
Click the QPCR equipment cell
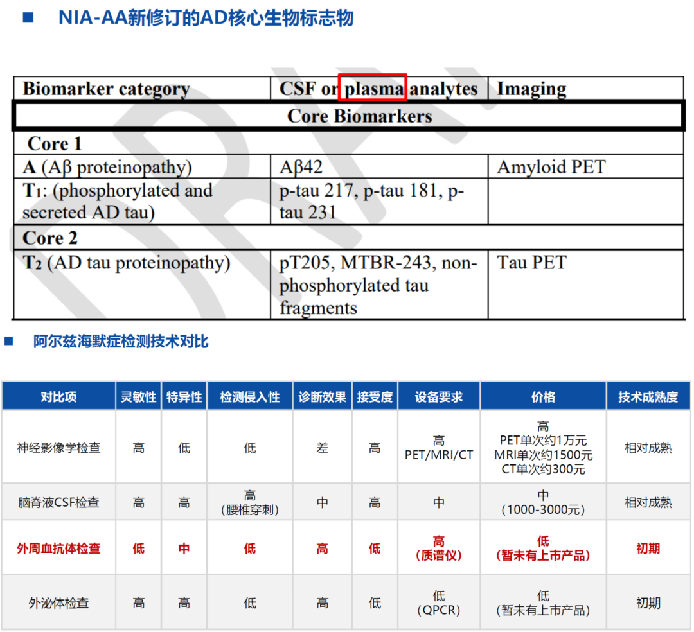439,603
